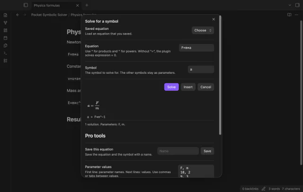This screenshot has height=192, width=303.
Task: Click the Insert button
Action: click(x=188, y=87)
